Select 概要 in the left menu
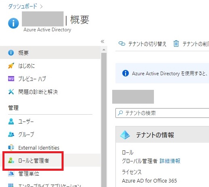This screenshot has height=187, width=209. [50, 52]
